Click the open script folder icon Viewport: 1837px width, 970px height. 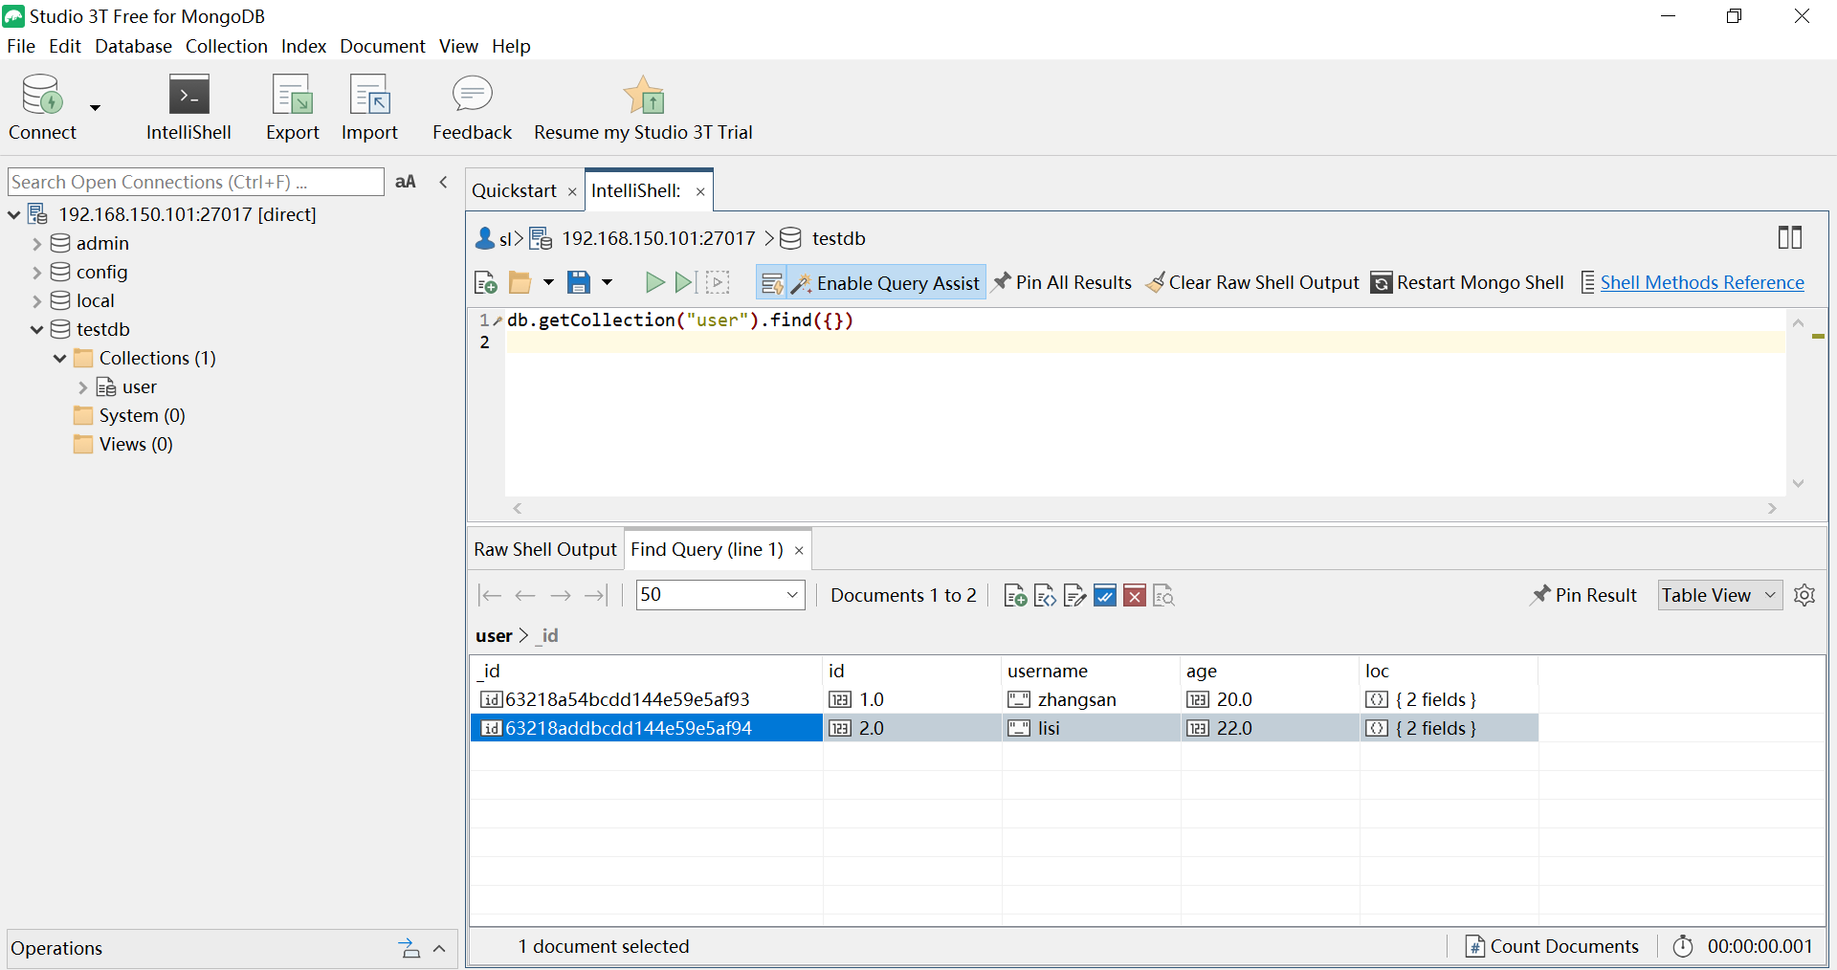[520, 282]
